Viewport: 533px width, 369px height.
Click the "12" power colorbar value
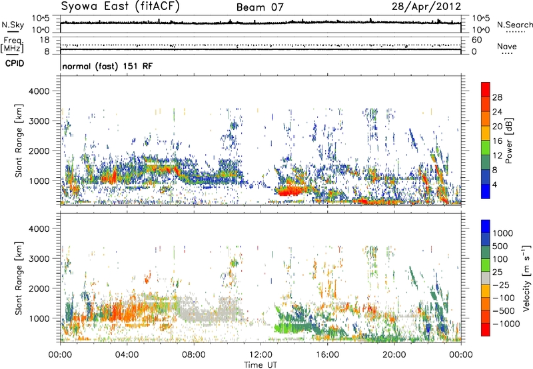click(497, 156)
